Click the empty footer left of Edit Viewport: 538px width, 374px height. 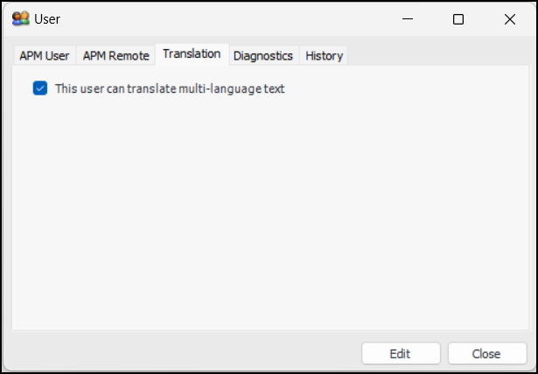175,354
